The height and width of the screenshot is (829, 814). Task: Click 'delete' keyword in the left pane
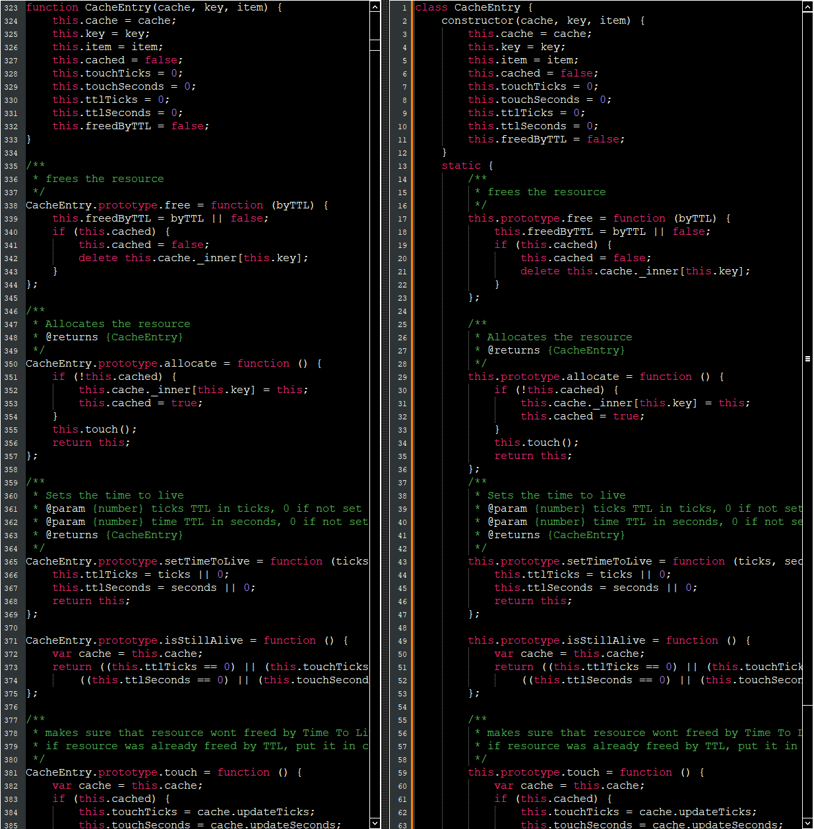(98, 258)
